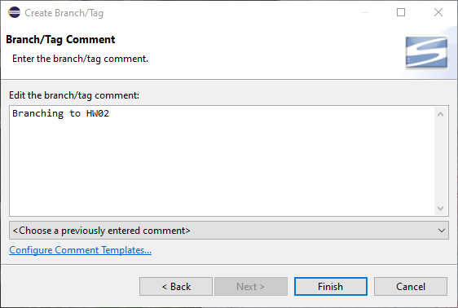Screen dimensions: 458x308
Task: Click the Subversion logo banner image
Action: click(x=426, y=52)
